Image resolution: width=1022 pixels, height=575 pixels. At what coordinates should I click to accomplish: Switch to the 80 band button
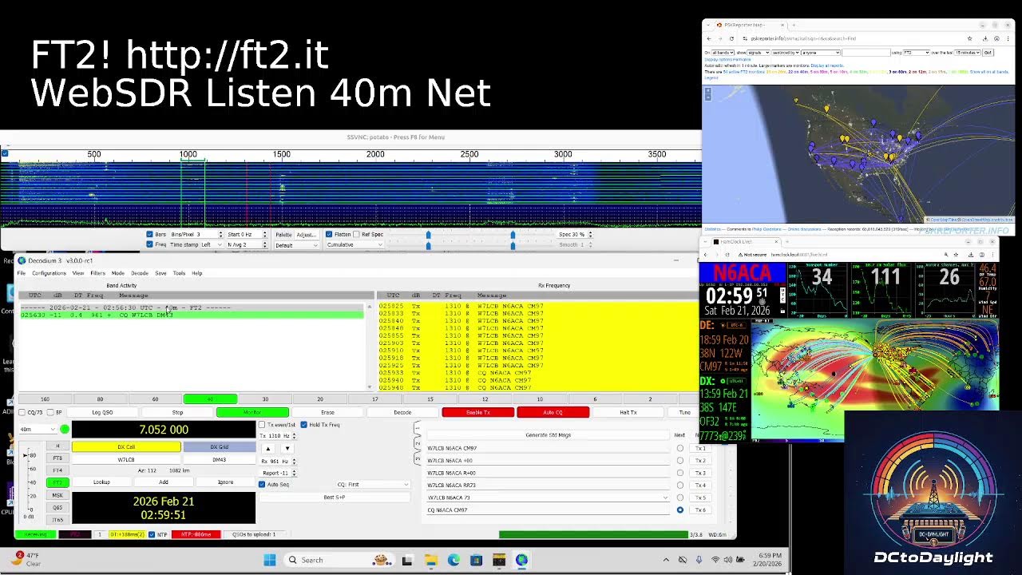pyautogui.click(x=100, y=399)
